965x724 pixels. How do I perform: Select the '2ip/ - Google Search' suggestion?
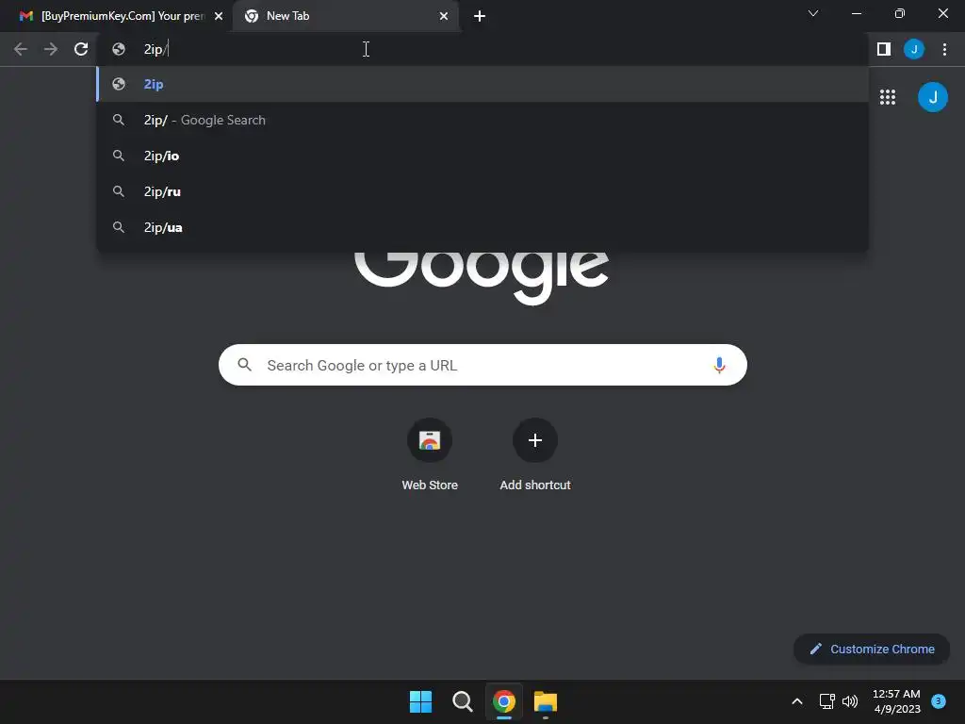click(482, 120)
